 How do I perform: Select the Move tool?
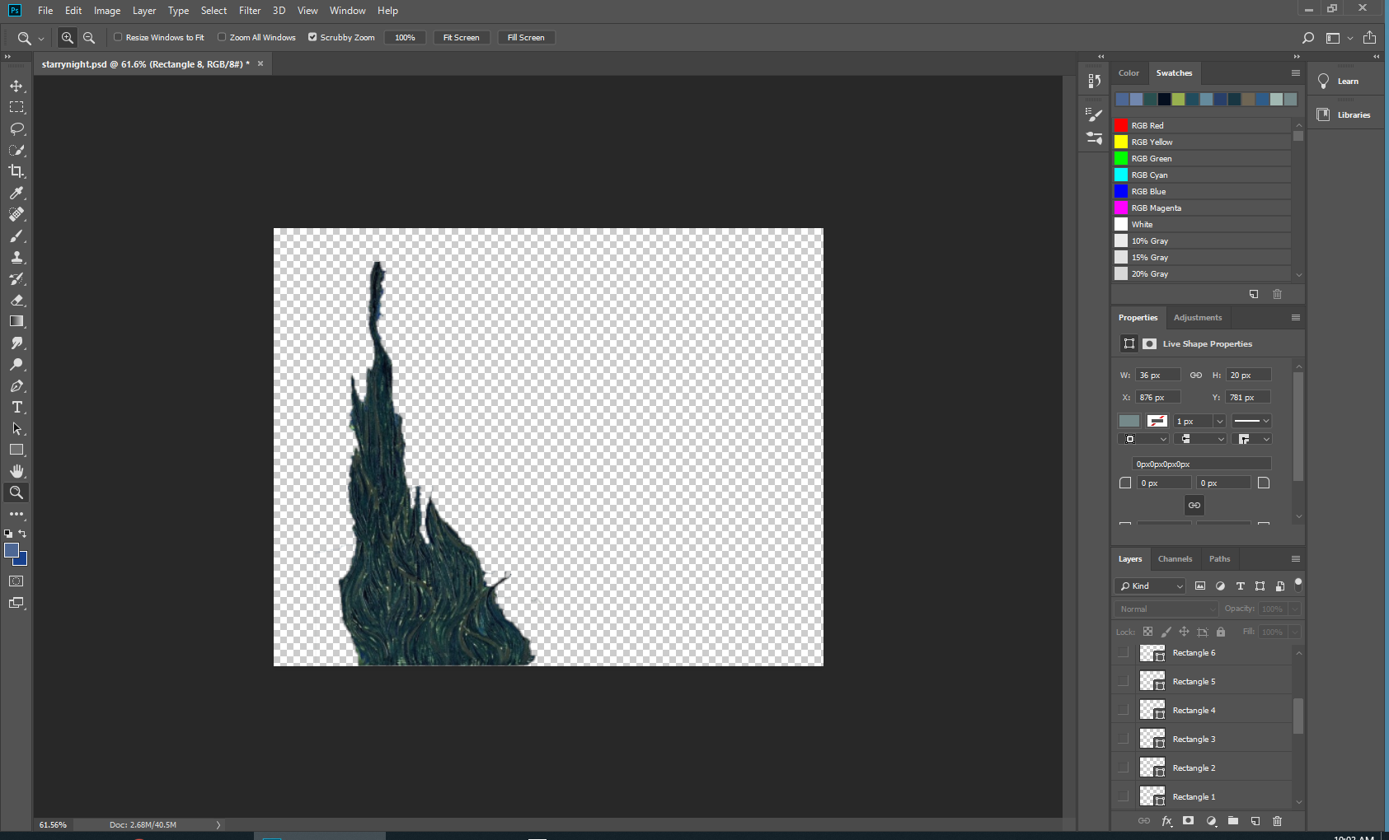click(x=16, y=86)
